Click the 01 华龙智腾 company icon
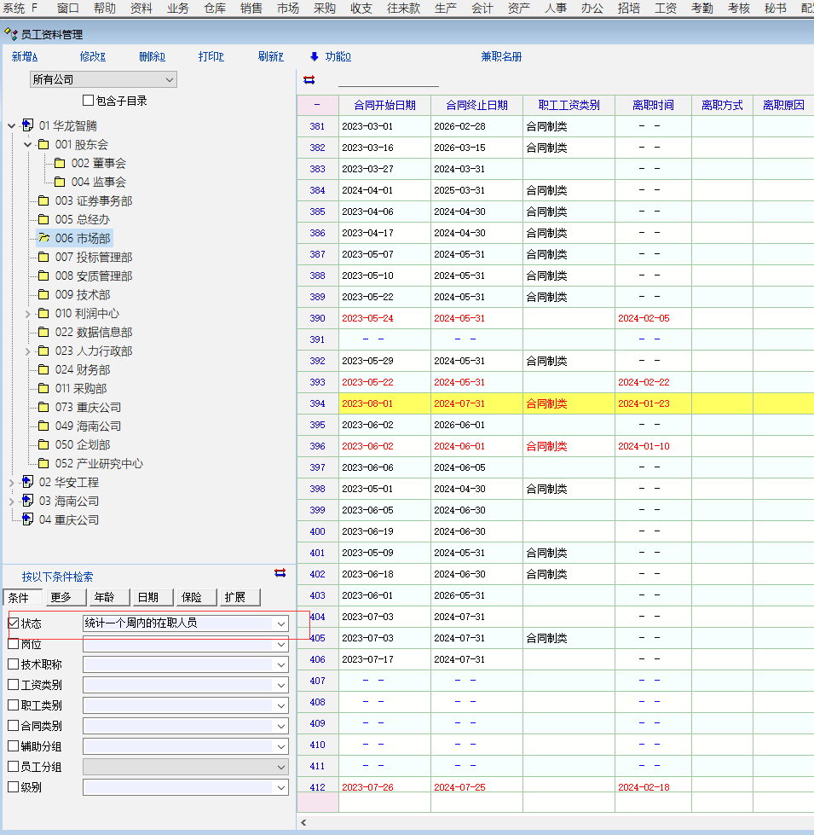The height and width of the screenshot is (835, 814). coord(27,125)
